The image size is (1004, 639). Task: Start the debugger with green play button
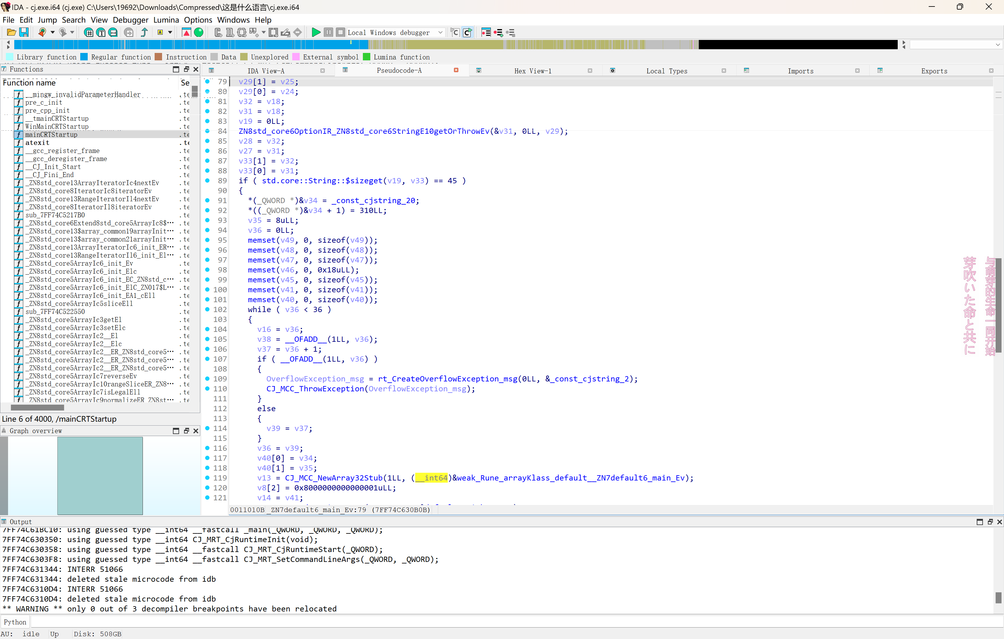[316, 33]
